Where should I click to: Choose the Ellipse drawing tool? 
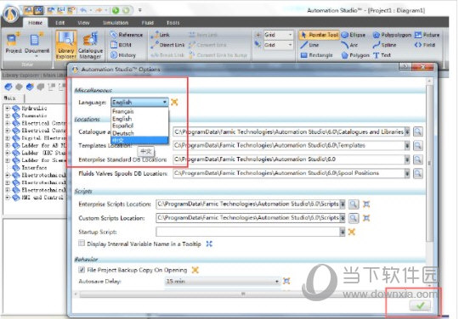point(354,35)
